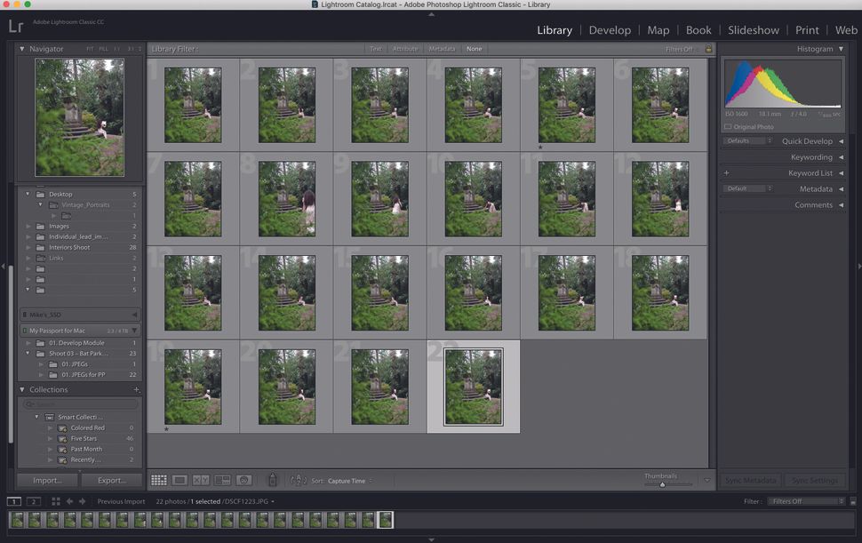Switch to the Develop module

(610, 29)
